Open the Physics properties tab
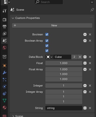The width and height of the screenshot is (96, 117). tap(5, 87)
